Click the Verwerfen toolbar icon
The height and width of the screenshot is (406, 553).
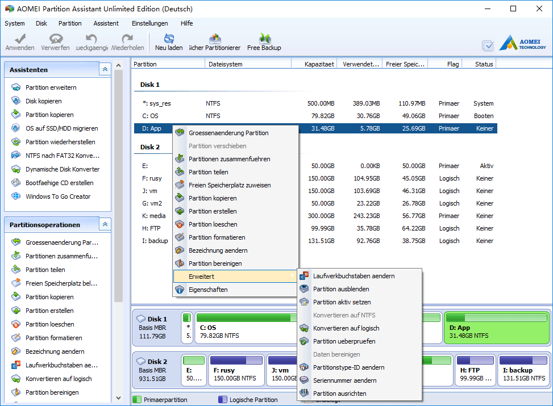point(56,38)
